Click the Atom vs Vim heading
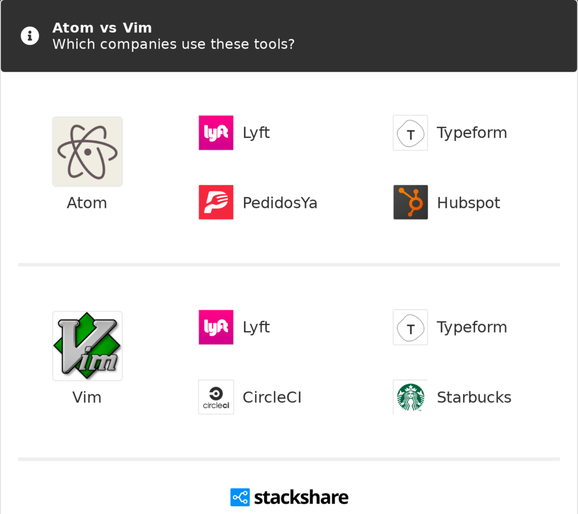This screenshot has width=578, height=514. [102, 28]
